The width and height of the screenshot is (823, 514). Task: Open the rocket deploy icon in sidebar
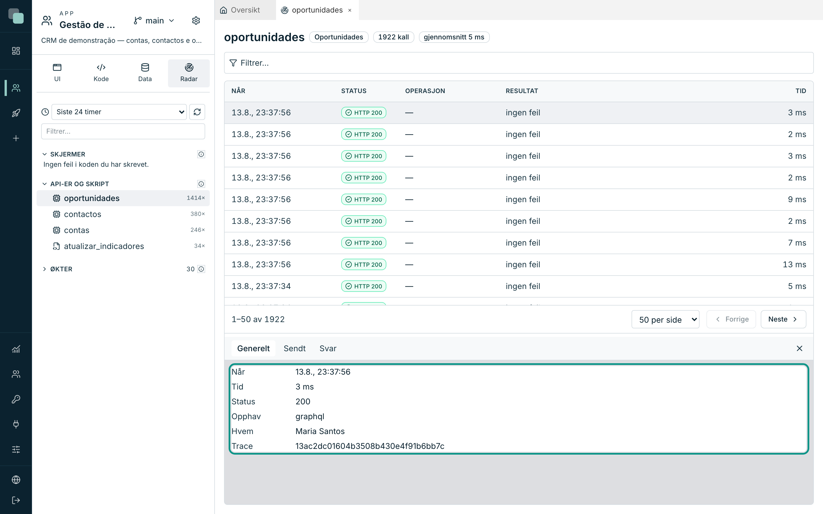pos(16,113)
